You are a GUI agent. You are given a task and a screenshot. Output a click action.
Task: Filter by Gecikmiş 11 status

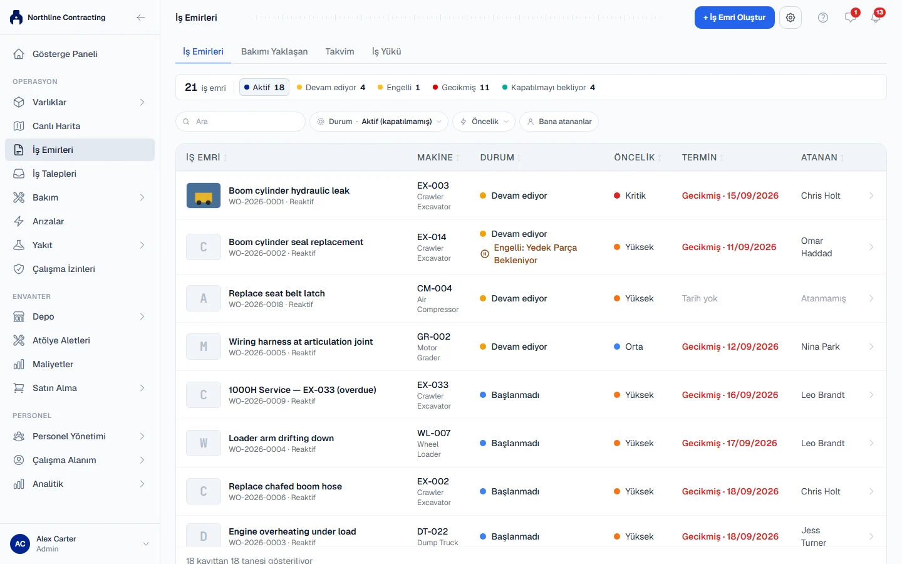pyautogui.click(x=461, y=87)
